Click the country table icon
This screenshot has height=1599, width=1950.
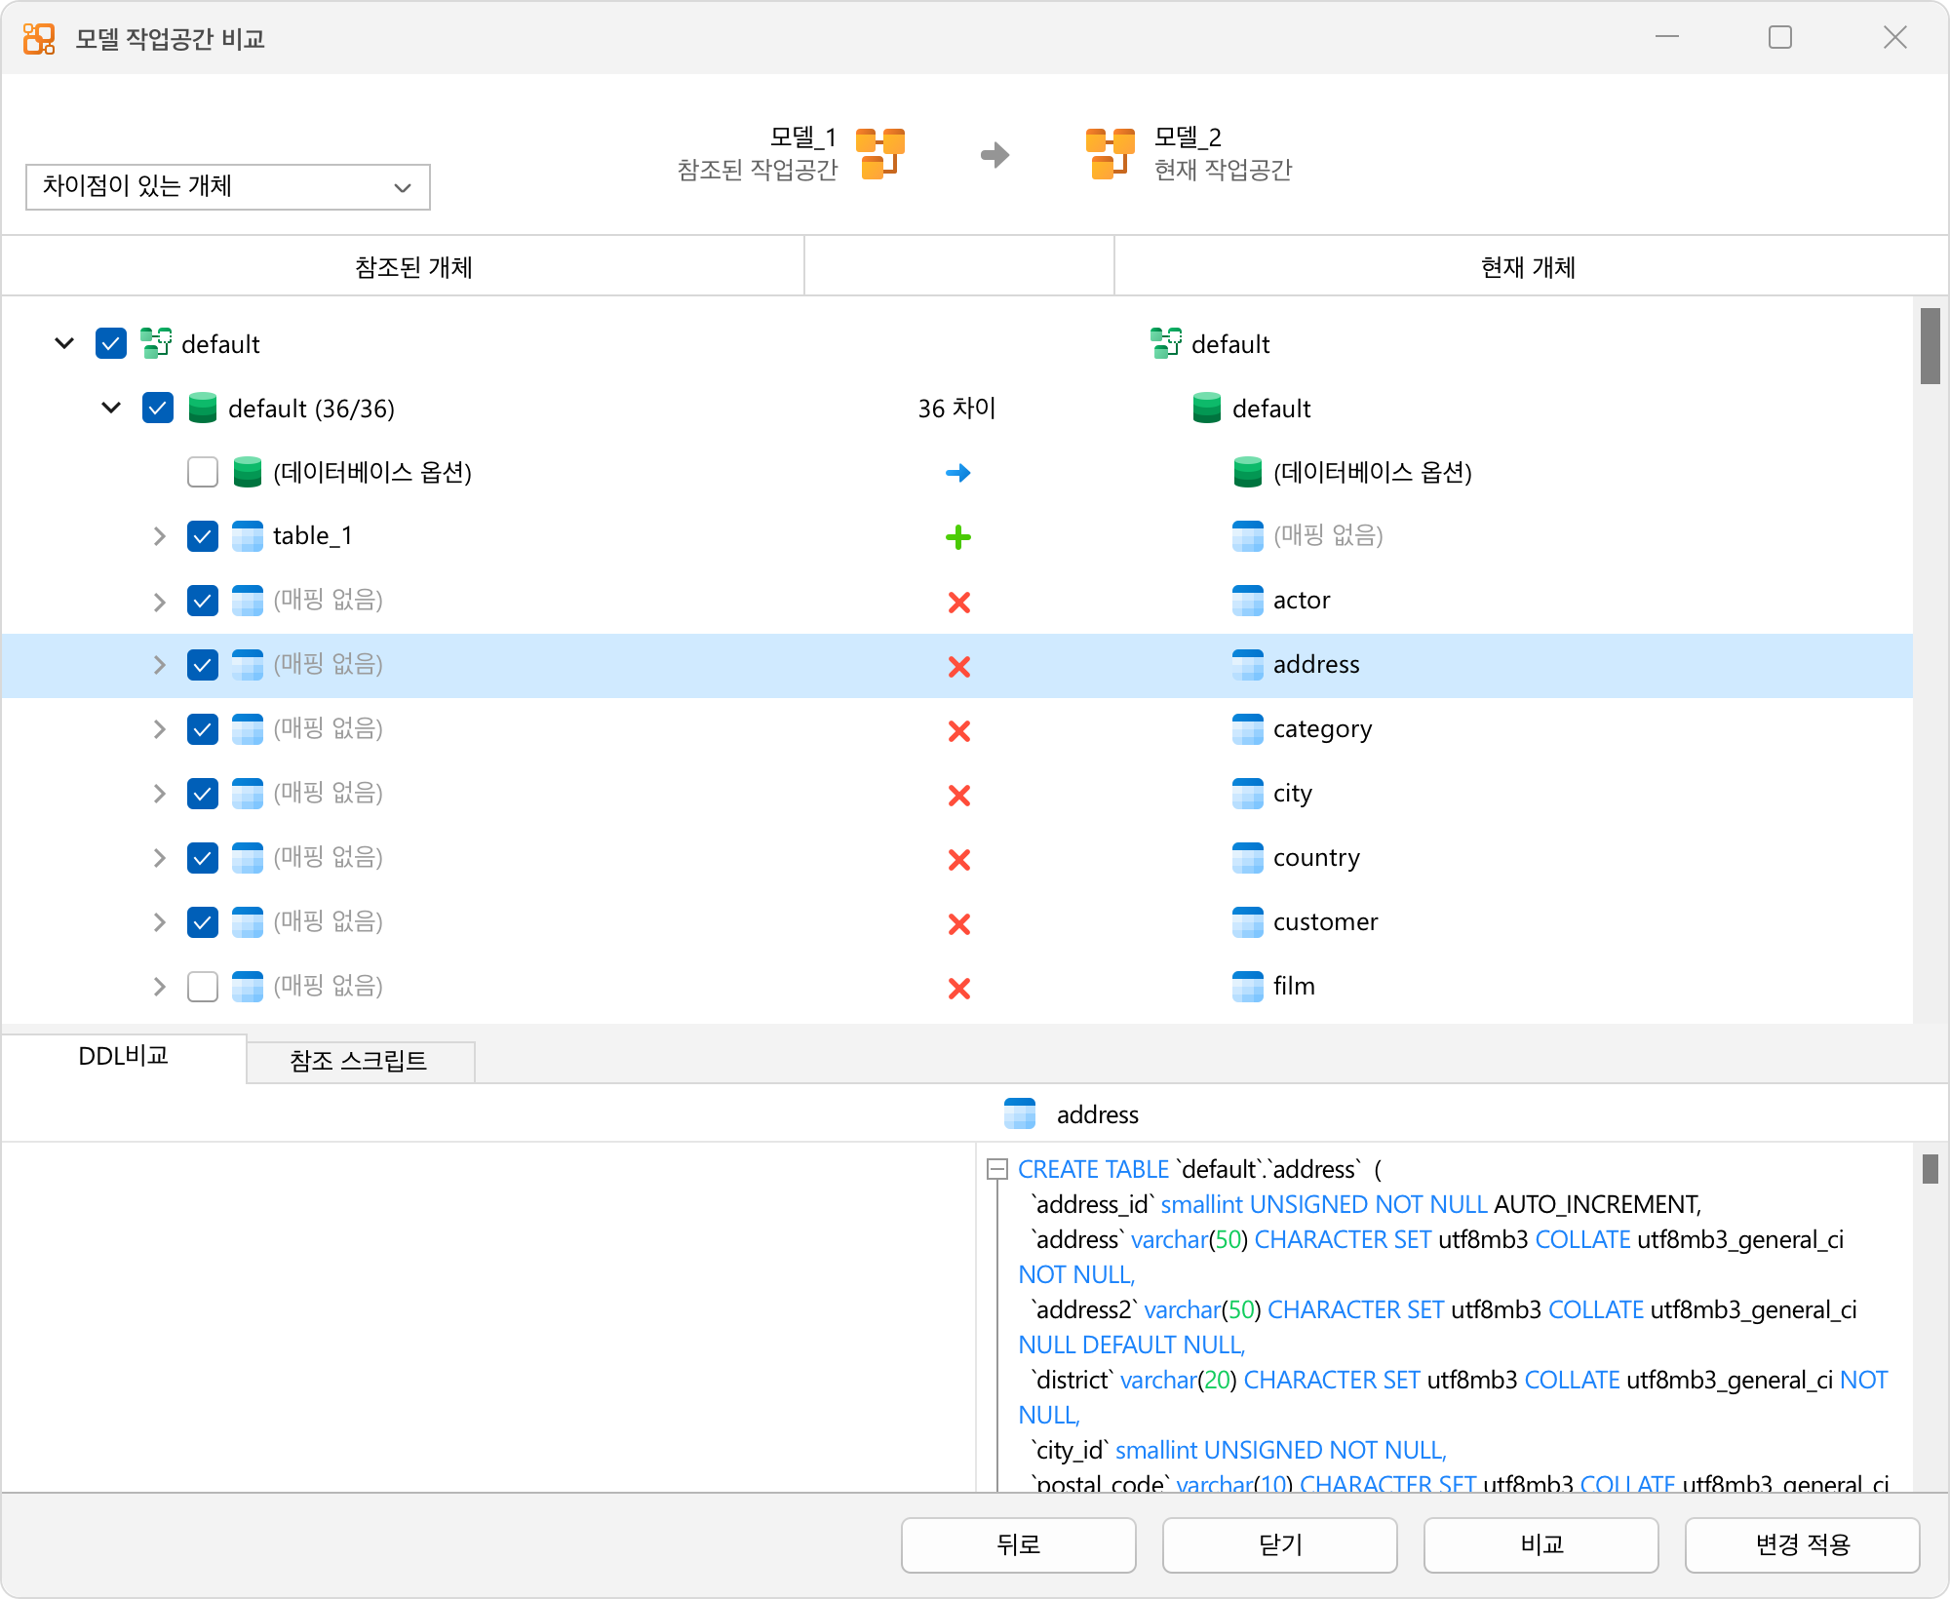point(1248,858)
